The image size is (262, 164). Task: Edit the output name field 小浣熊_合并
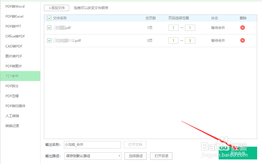point(92,145)
